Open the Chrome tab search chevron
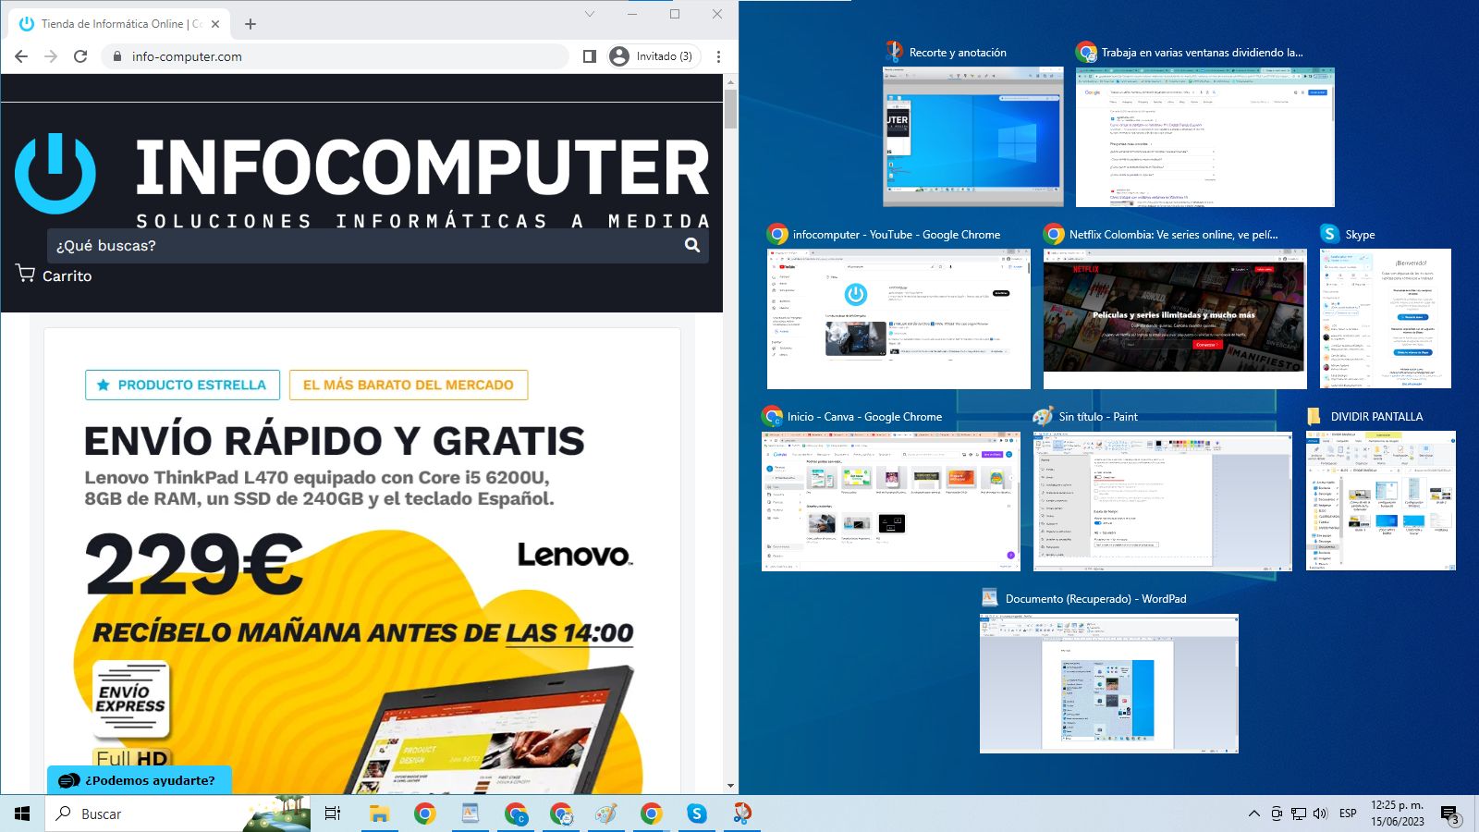 [x=590, y=15]
